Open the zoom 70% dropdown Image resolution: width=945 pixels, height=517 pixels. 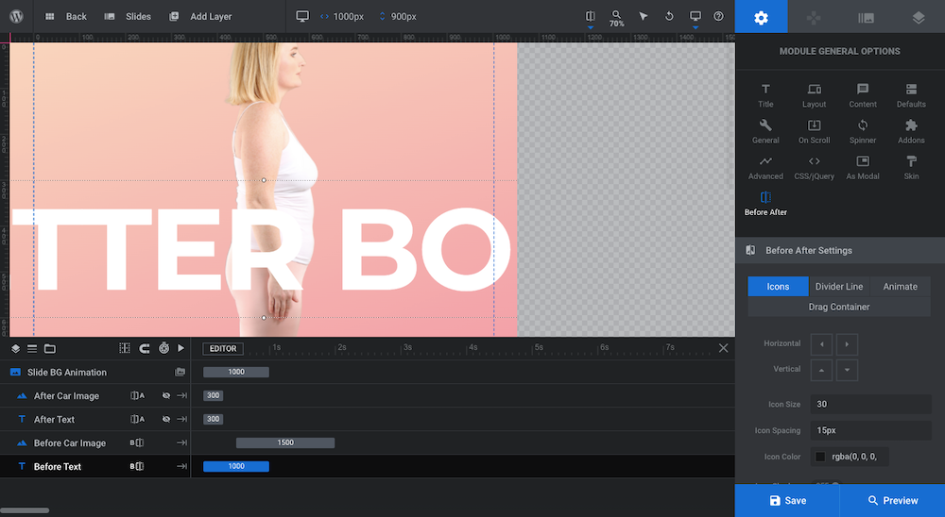click(616, 18)
